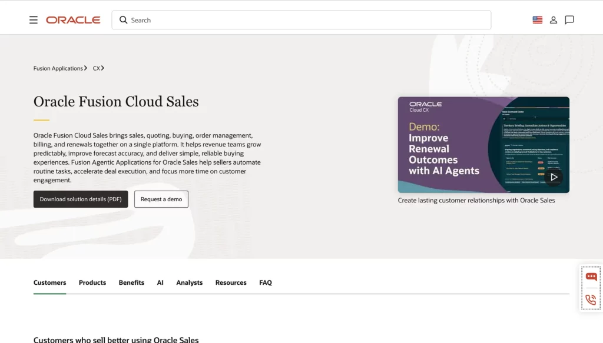Open the AI tab
The width and height of the screenshot is (603, 343).
tap(160, 283)
